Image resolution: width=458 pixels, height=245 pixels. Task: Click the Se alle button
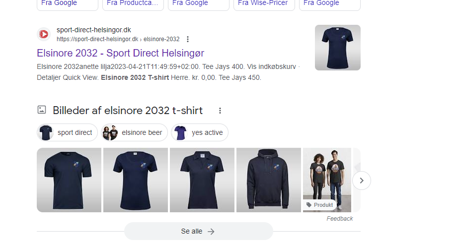199,231
